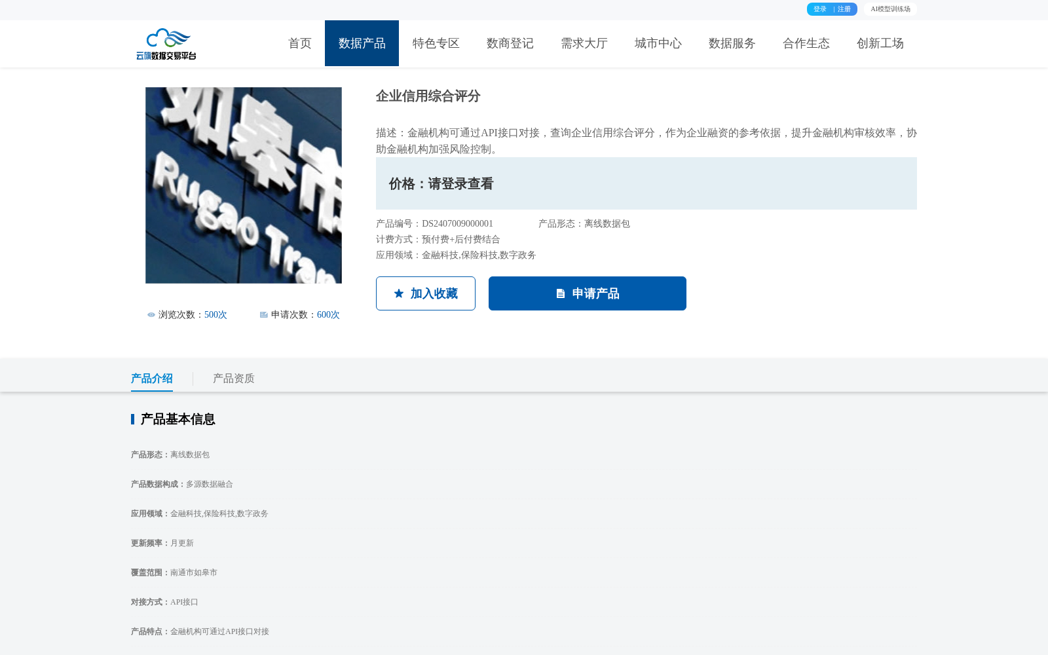This screenshot has height=655, width=1048.
Task: Go to 特色专区
Action: (436, 43)
